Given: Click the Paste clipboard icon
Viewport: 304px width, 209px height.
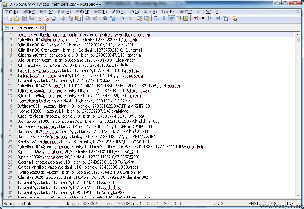Looking at the screenshot, I should [78, 18].
